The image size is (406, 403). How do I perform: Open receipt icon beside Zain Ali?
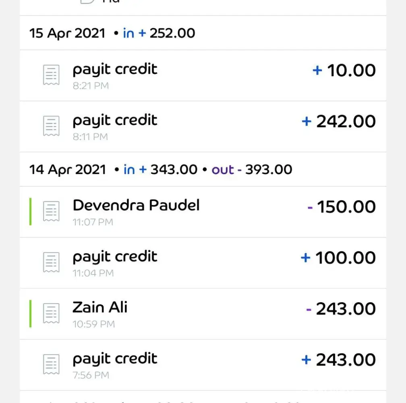click(x=51, y=313)
